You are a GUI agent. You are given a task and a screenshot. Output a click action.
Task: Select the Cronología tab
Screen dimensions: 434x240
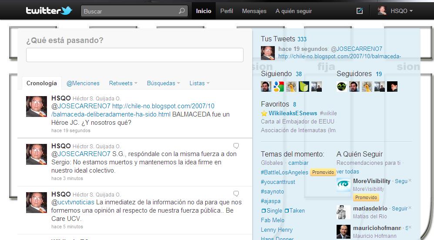[41, 83]
